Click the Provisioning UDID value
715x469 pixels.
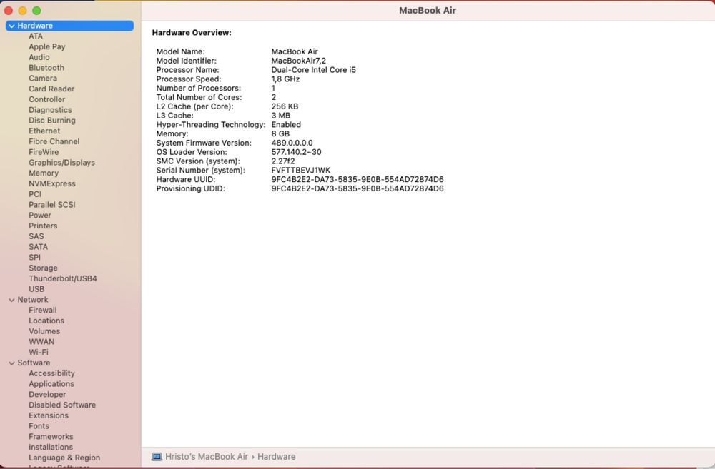point(357,188)
